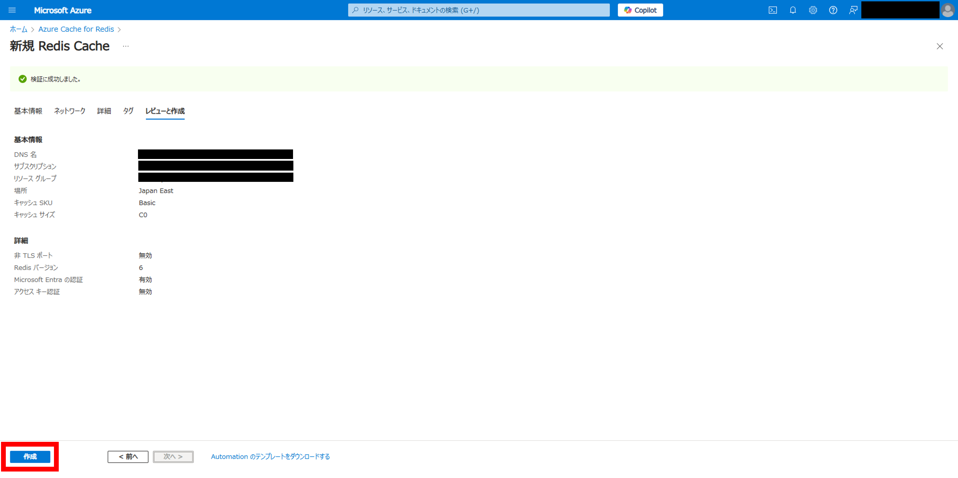Click the キャッシュ サイズ label
Viewport: 958px width, 478px height.
[34, 215]
